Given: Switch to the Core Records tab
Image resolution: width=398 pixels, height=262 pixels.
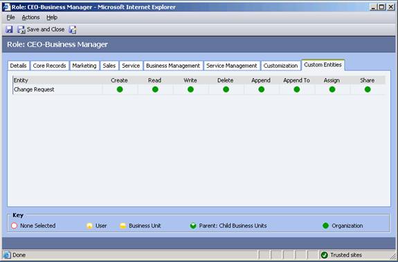Looking at the screenshot, I should tap(50, 66).
